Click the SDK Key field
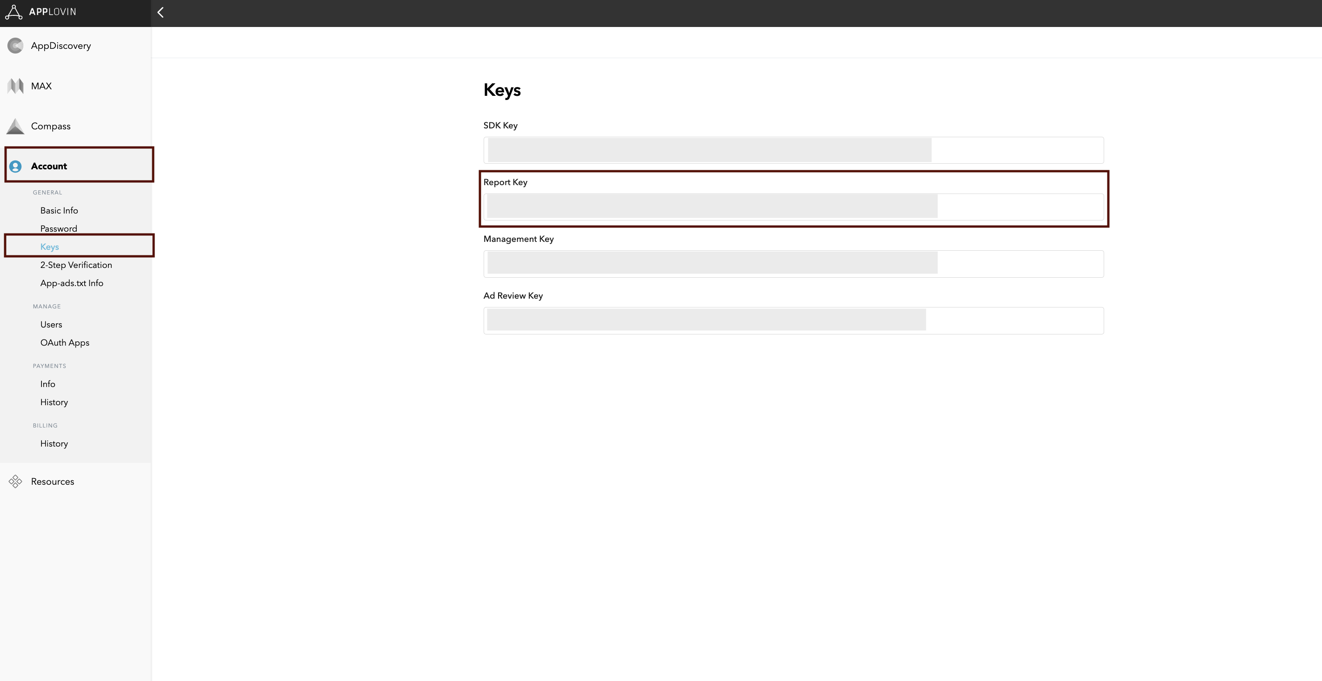The width and height of the screenshot is (1322, 681). pos(793,150)
